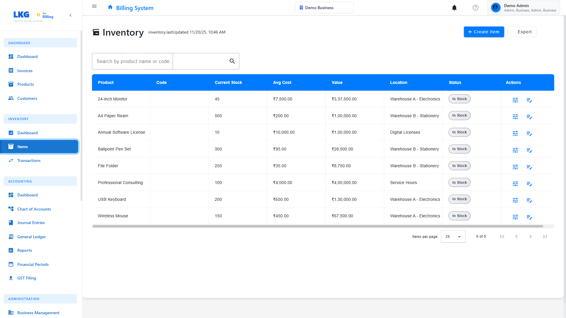Adjust stock for 24-inch Monitor
Image resolution: width=566 pixels, height=318 pixels.
[x=515, y=100]
